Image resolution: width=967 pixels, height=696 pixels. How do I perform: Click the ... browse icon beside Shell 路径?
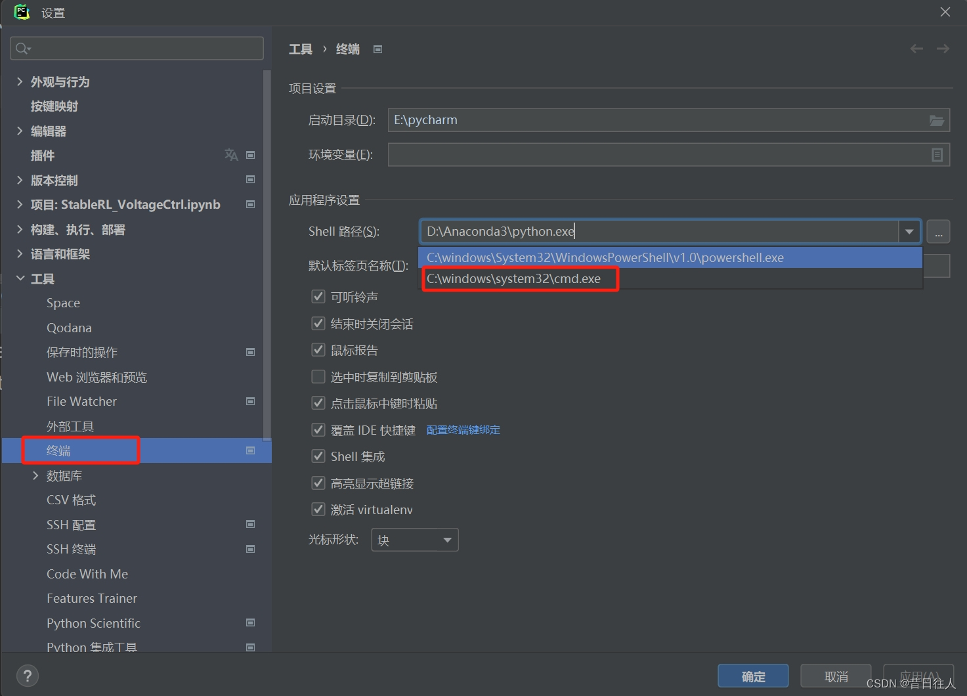938,231
